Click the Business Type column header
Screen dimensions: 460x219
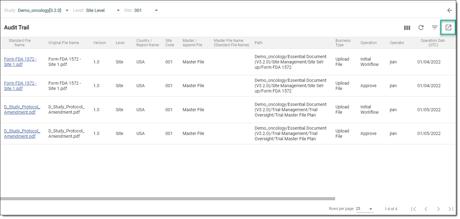point(343,43)
